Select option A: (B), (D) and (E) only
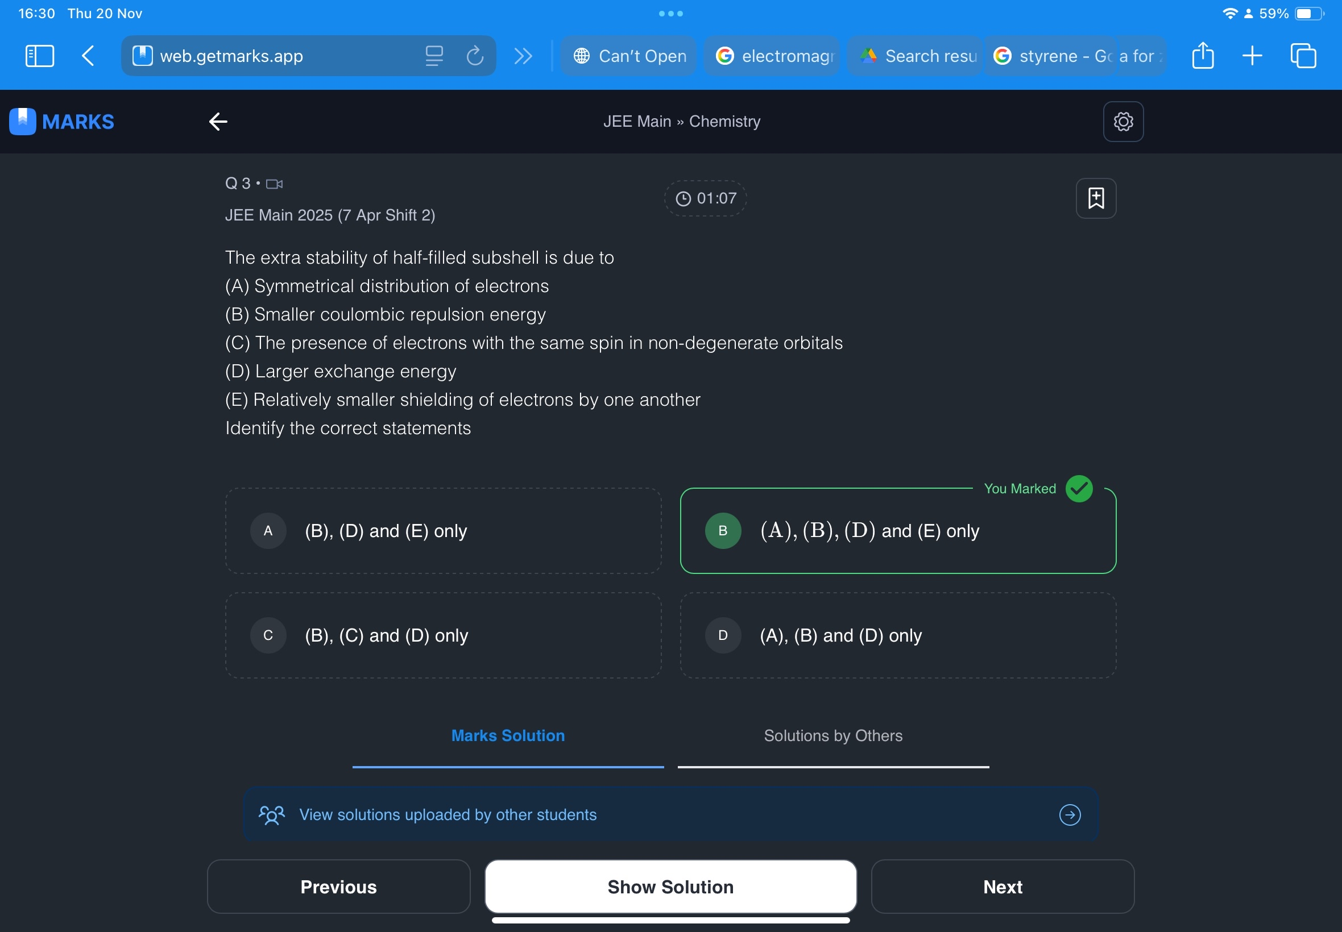Viewport: 1342px width, 932px height. 443,531
